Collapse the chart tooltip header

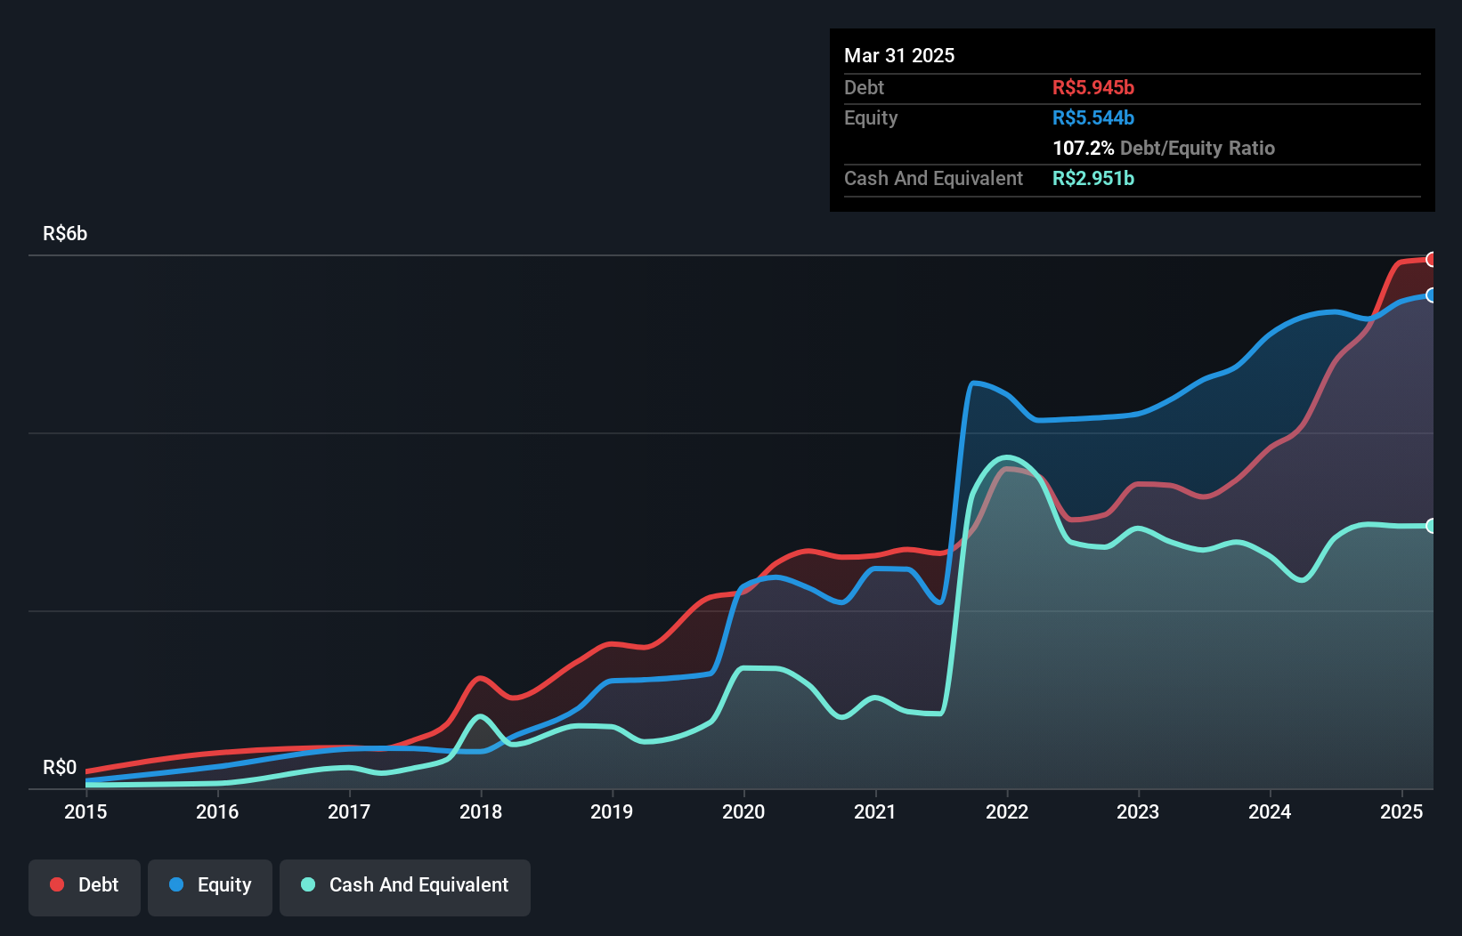point(899,55)
